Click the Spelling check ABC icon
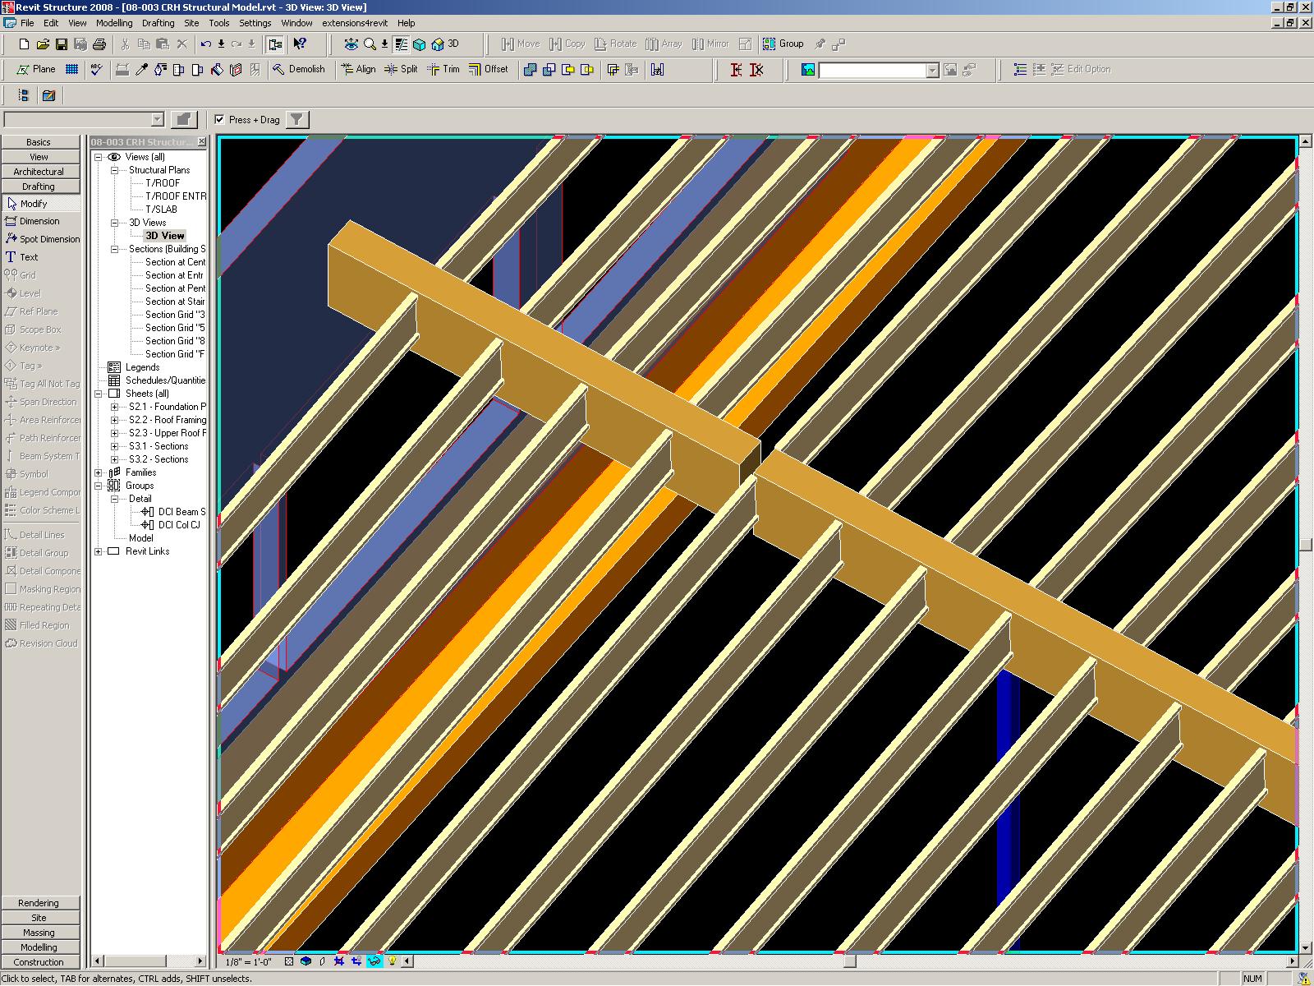Viewport: 1314px width, 986px height. pyautogui.click(x=96, y=70)
